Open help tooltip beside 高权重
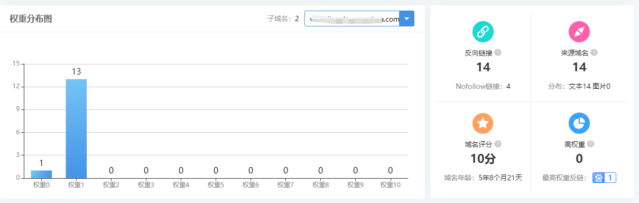This screenshot has height=203, width=639. tap(590, 144)
